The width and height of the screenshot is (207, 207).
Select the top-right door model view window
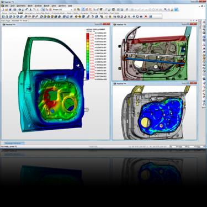click(x=155, y=53)
